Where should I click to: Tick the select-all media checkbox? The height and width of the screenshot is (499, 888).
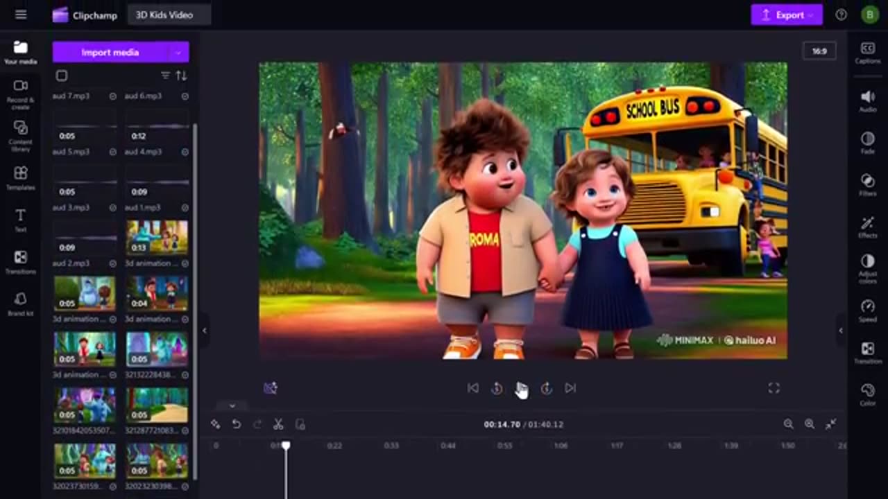click(x=62, y=76)
